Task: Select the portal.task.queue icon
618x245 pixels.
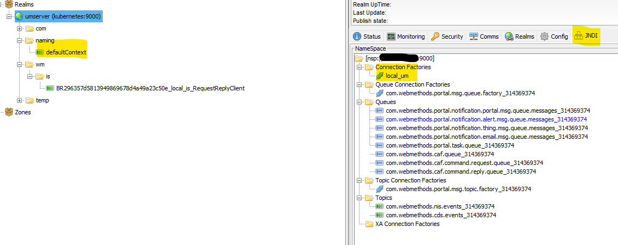Action: click(380, 145)
